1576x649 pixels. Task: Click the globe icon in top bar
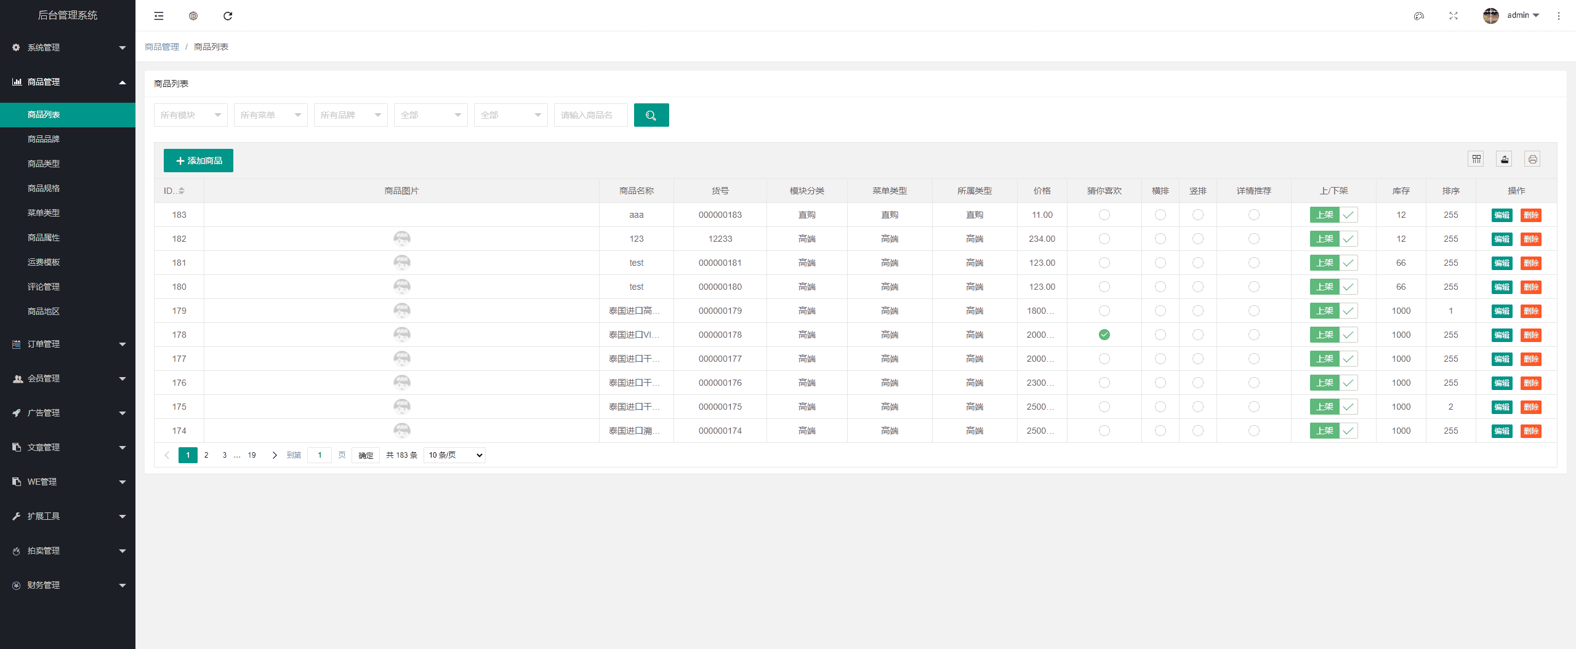[193, 16]
